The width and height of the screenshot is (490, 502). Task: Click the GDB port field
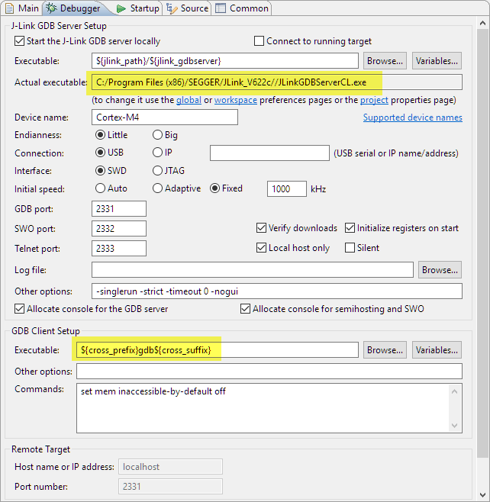tap(119, 209)
